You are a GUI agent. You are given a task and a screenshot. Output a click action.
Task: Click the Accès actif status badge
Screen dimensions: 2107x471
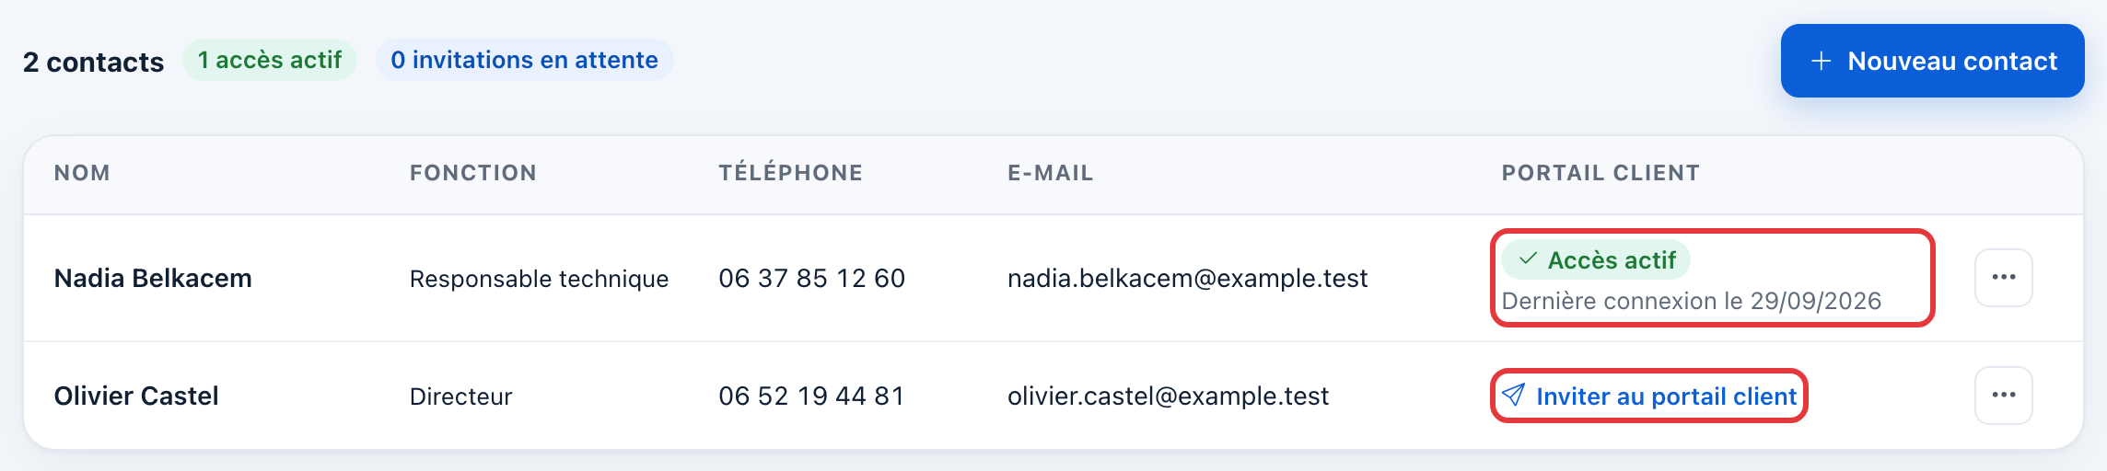(x=1596, y=260)
